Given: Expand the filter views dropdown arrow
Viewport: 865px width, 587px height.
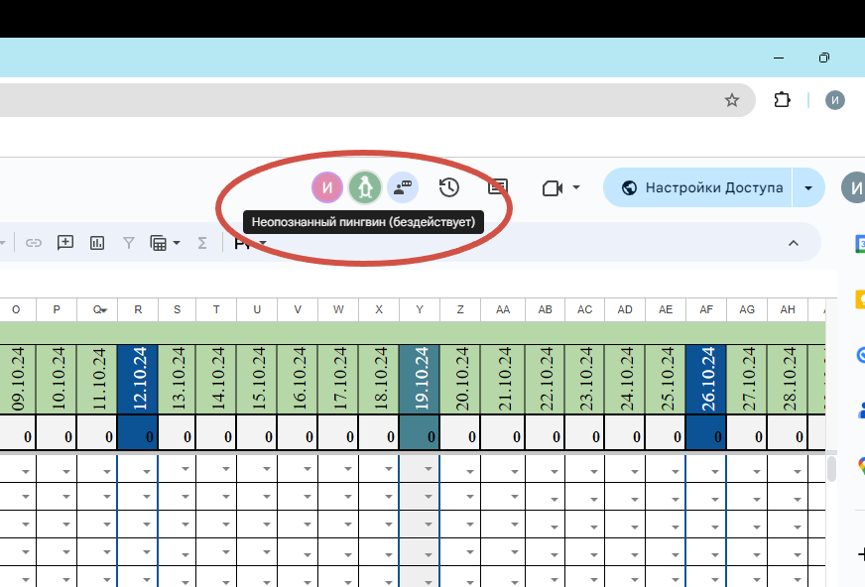Looking at the screenshot, I should 177,243.
